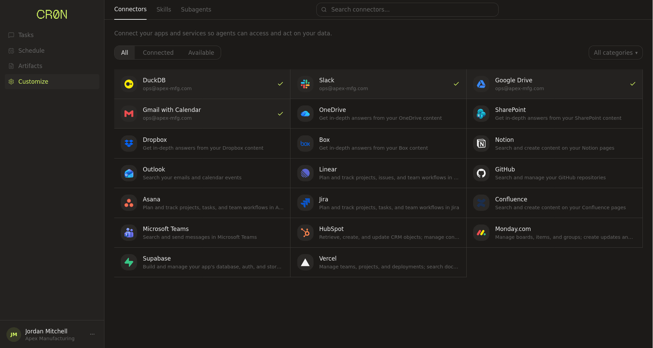This screenshot has height=348, width=653.
Task: Click the Slack logo icon
Action: (x=305, y=84)
